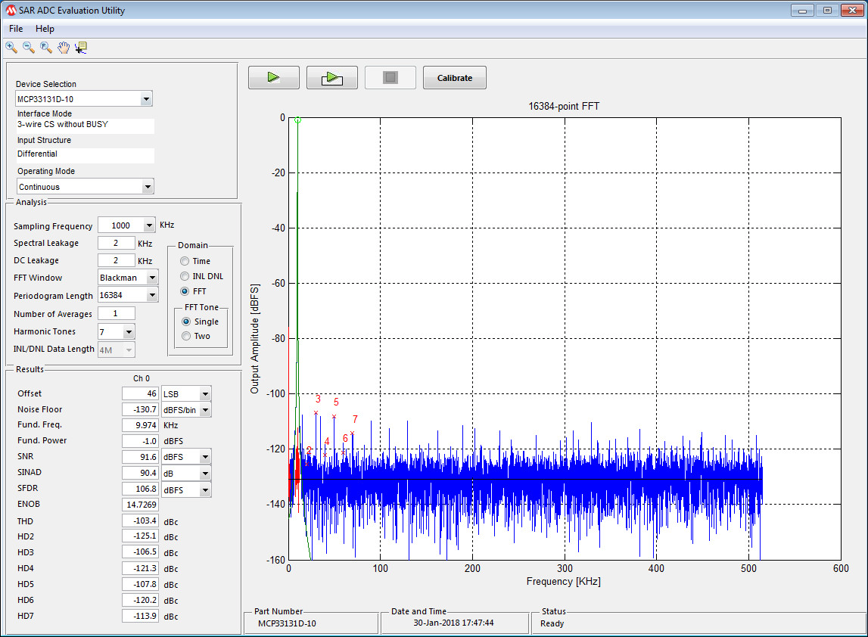The image size is (868, 637).
Task: Click the reset zoom magnifier icon
Action: point(46,48)
